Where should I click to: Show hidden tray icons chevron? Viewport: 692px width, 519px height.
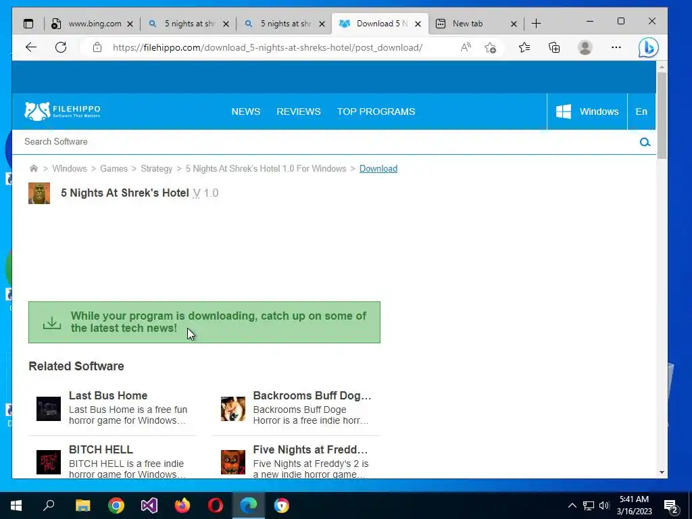click(572, 505)
